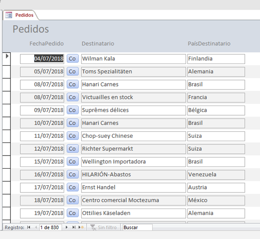
Task: Go to the previous record
Action: point(36,227)
